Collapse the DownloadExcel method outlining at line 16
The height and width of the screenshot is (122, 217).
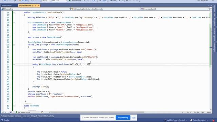point(14,13)
